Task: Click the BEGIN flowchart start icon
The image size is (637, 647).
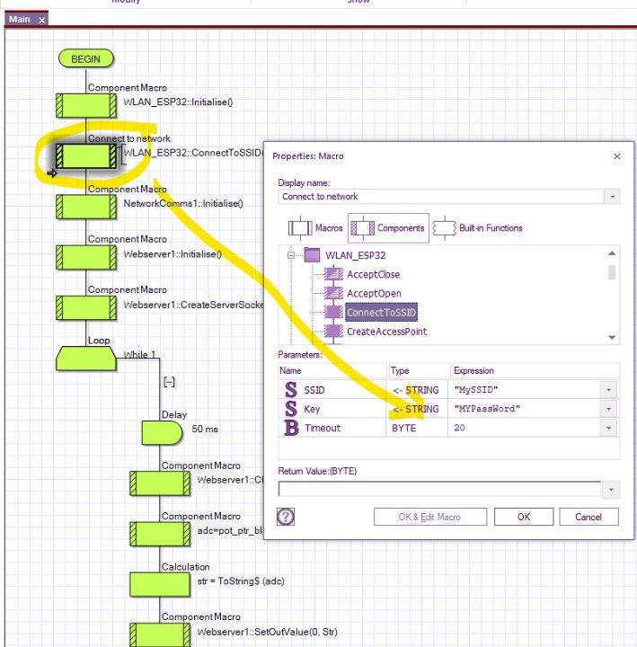Action: [x=86, y=58]
